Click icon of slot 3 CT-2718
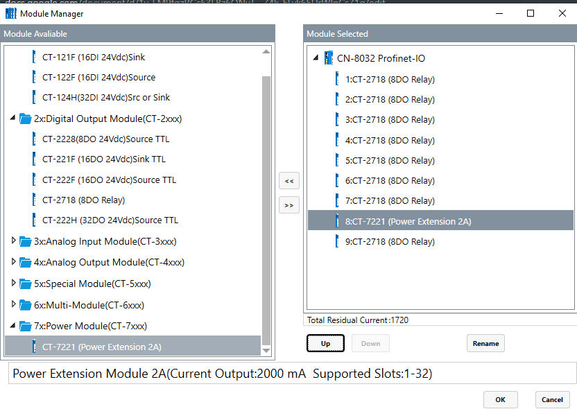The height and width of the screenshot is (409, 577). (337, 119)
